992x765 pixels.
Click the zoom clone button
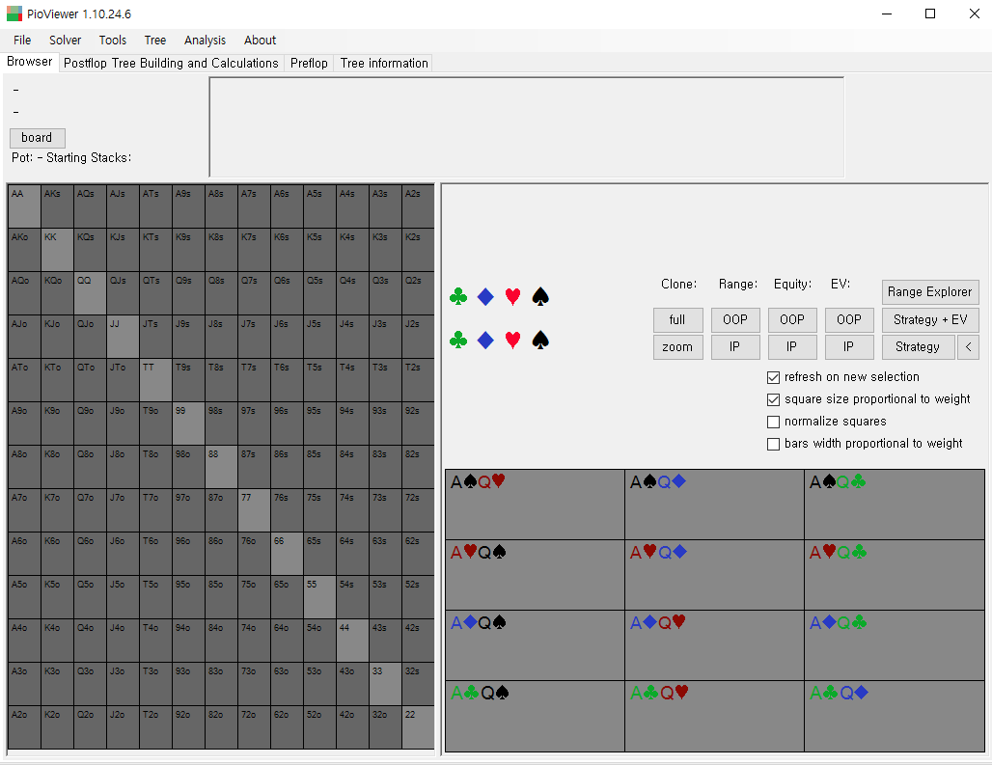coord(677,347)
